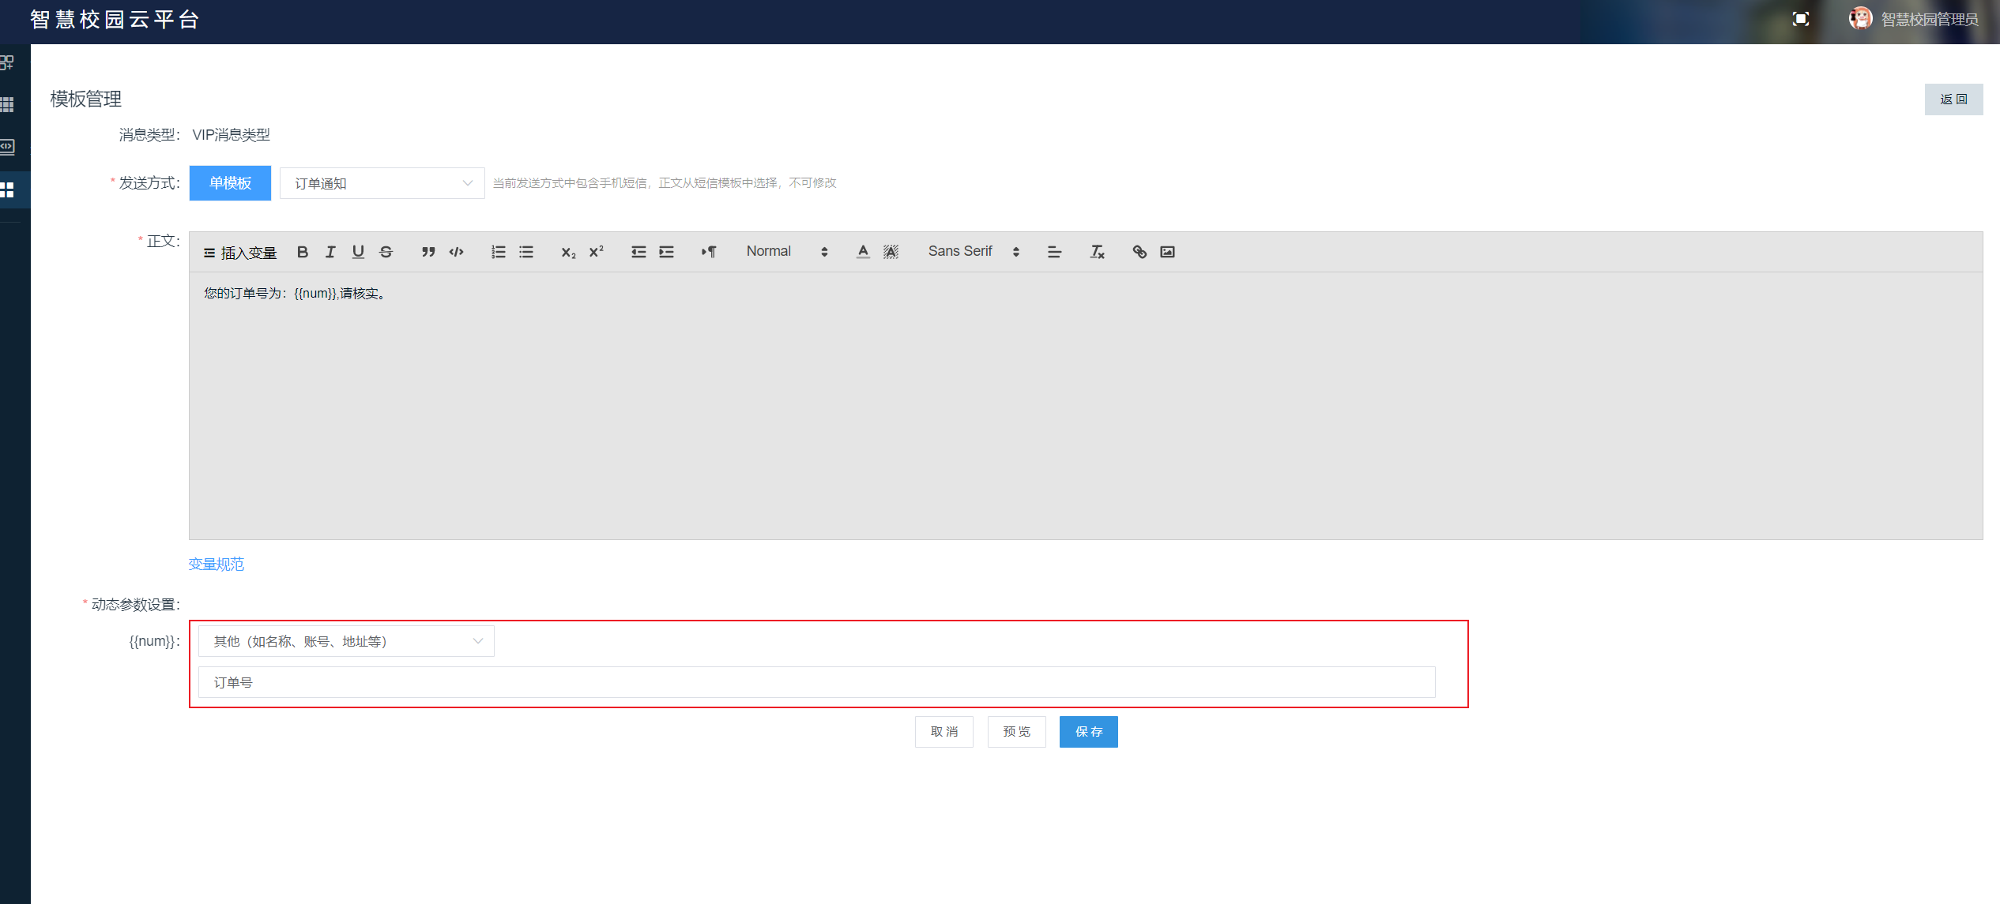Screen dimensions: 2000x904
Task: Open the code monitor sidebar icon
Action: pyautogui.click(x=7, y=147)
